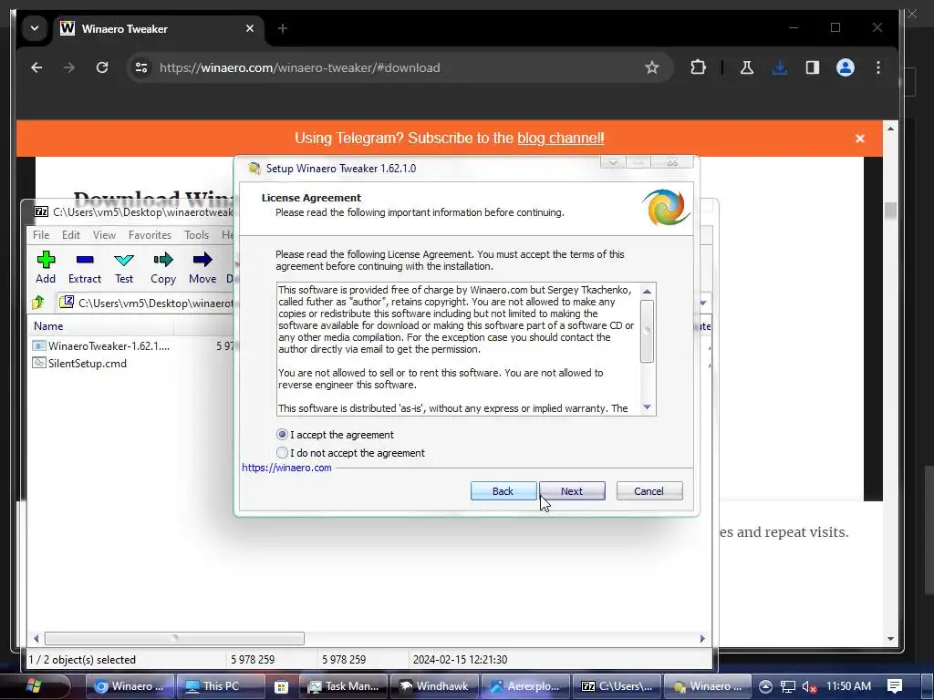
Task: Open Chrome Labs flask icon
Action: [x=746, y=67]
